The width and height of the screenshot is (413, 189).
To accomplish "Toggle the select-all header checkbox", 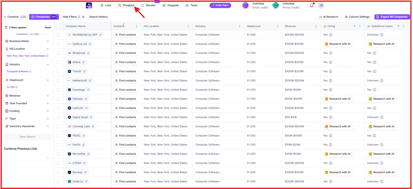I will coord(58,26).
